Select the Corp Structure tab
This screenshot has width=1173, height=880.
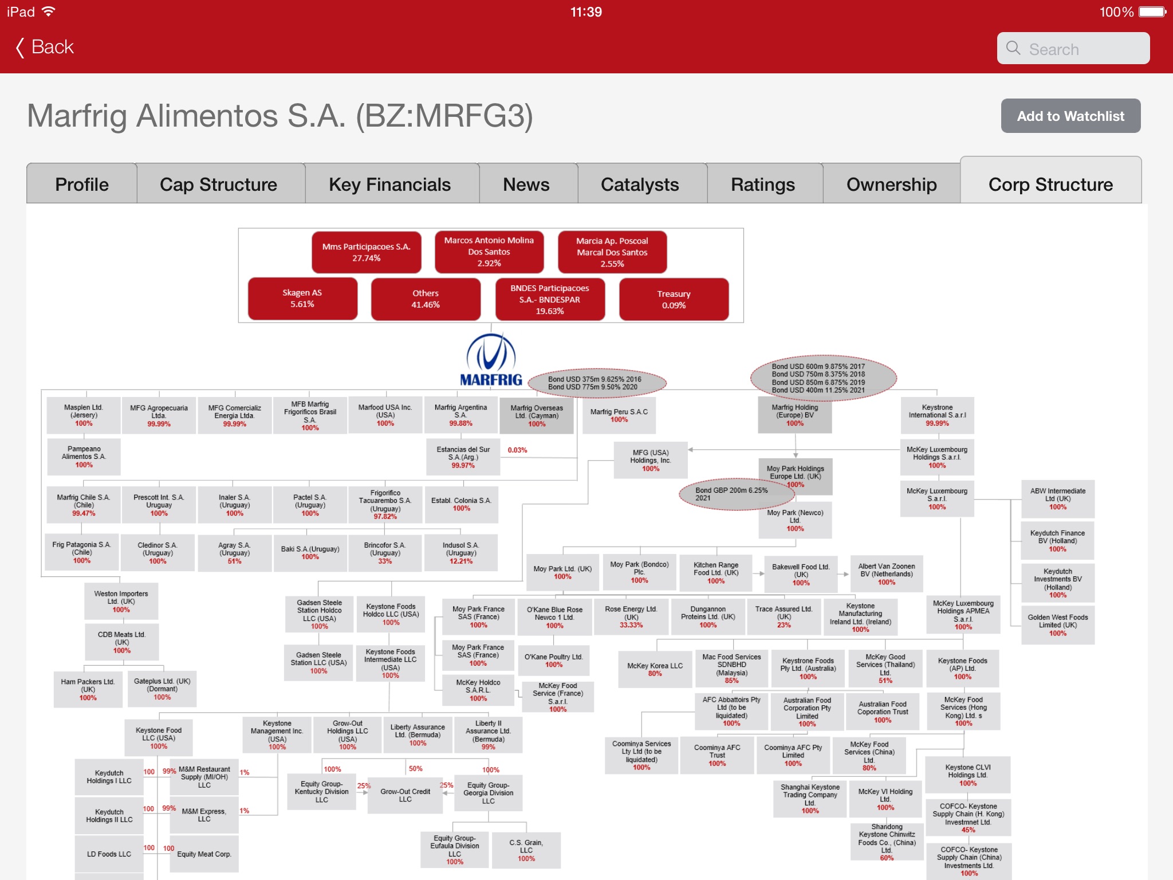click(1051, 181)
